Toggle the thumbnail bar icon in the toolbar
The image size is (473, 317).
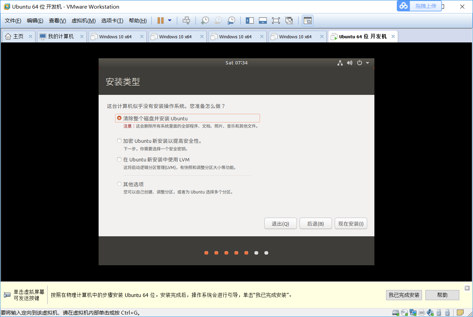[263, 21]
